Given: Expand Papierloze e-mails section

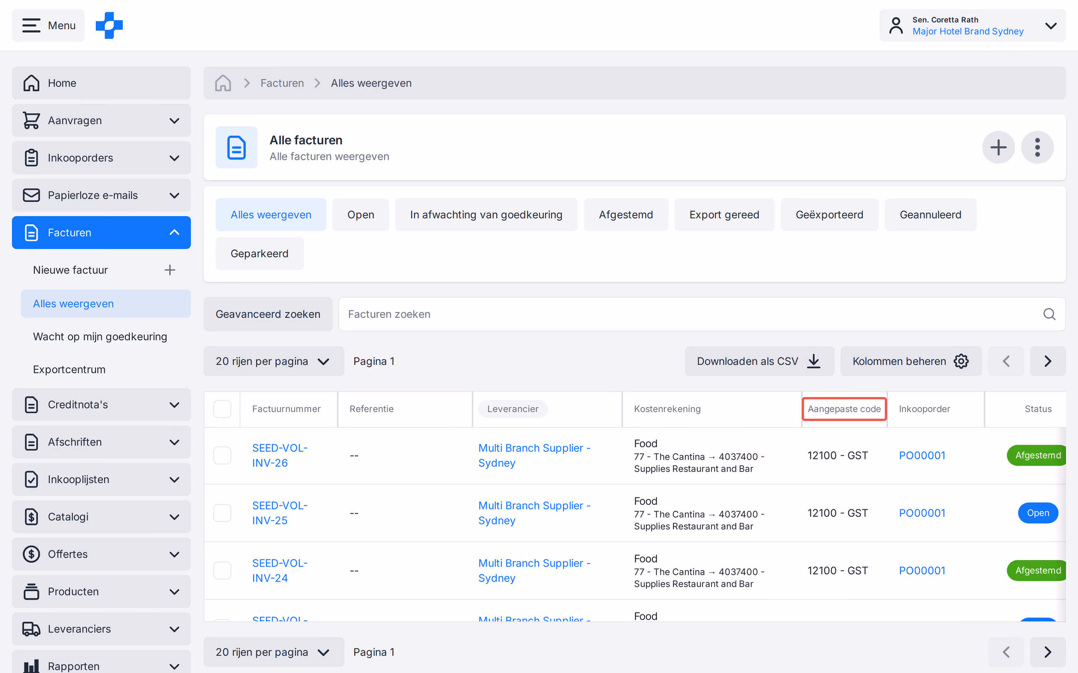Looking at the screenshot, I should tap(101, 195).
